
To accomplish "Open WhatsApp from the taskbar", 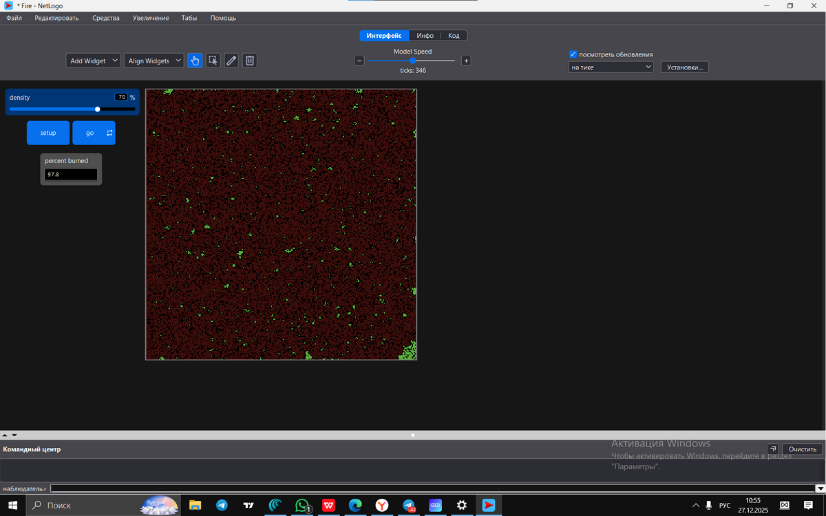I will 302,505.
